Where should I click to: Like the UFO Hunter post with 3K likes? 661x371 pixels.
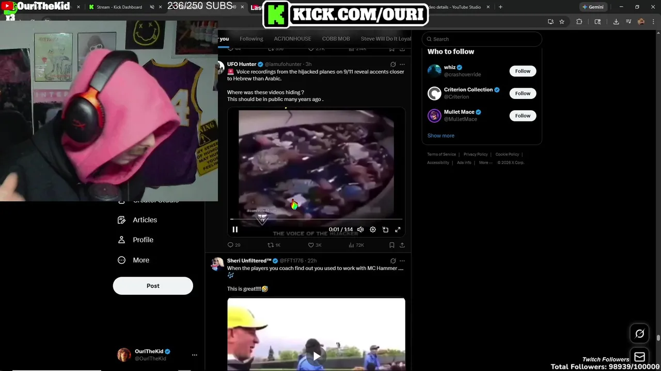tap(314, 245)
